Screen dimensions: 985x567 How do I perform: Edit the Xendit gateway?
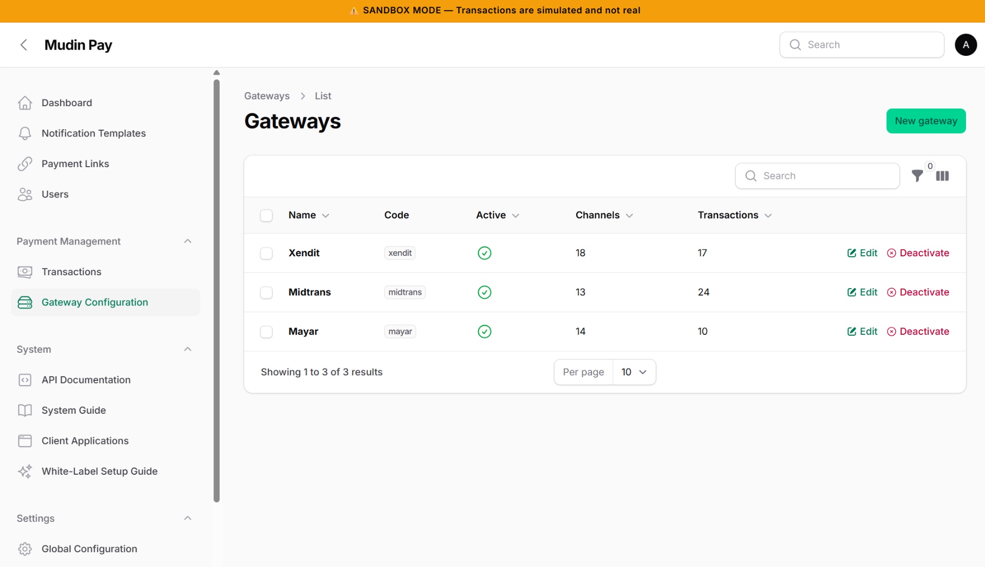[x=862, y=253]
